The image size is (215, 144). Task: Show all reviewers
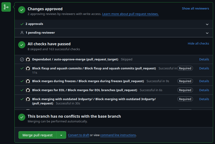tap(195, 8)
